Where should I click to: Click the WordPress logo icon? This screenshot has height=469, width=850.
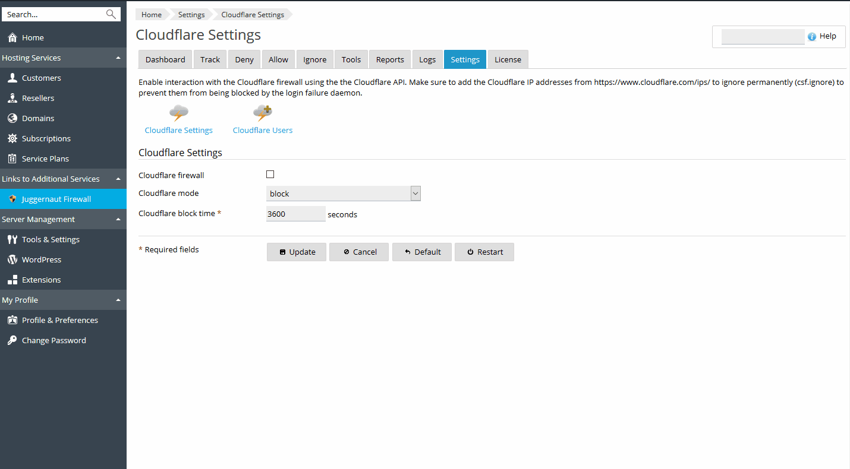[12, 259]
